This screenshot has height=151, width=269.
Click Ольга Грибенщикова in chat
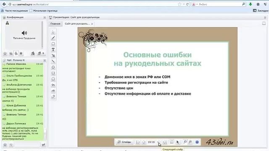point(19,75)
